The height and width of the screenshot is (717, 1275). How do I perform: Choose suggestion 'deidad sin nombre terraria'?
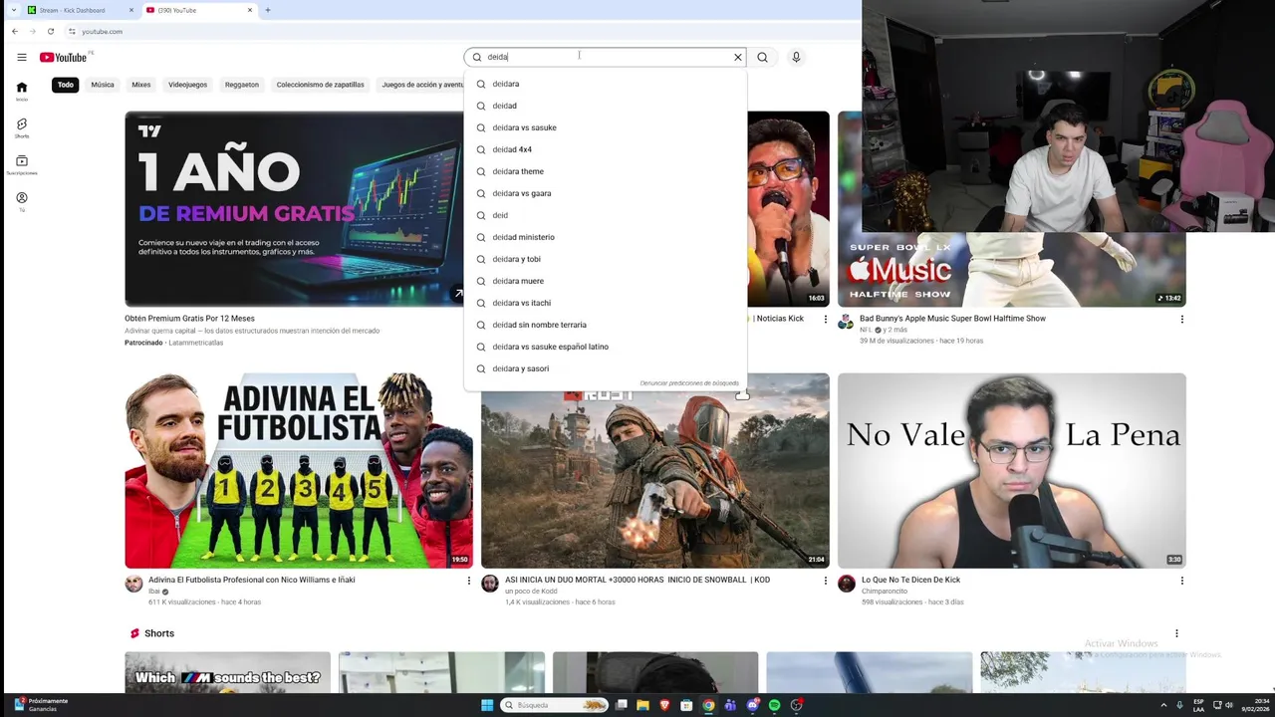coord(606,325)
